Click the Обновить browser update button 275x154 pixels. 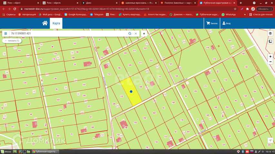click(x=263, y=9)
